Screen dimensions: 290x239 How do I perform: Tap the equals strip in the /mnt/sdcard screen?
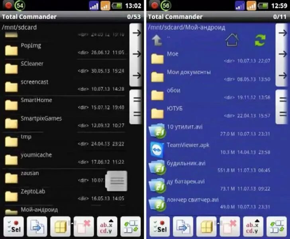pos(137,107)
